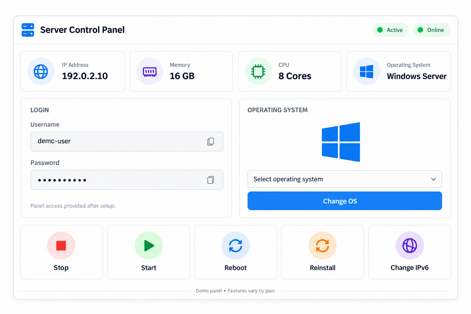Click the purple Change IPv6 globe icon
471x314 pixels.
pos(410,246)
